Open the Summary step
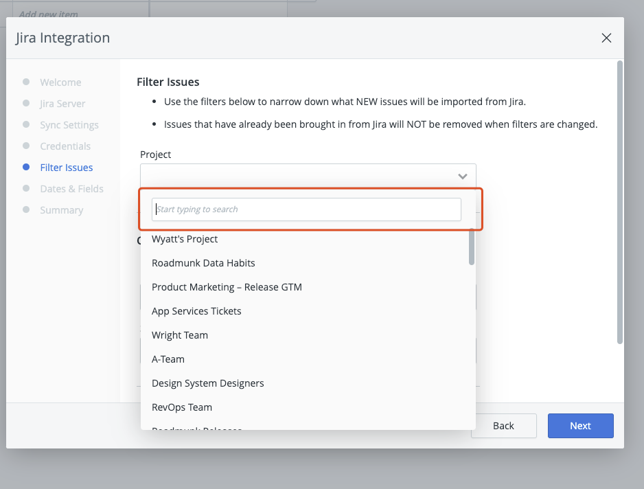Screen dimensions: 644x489 click(61, 210)
